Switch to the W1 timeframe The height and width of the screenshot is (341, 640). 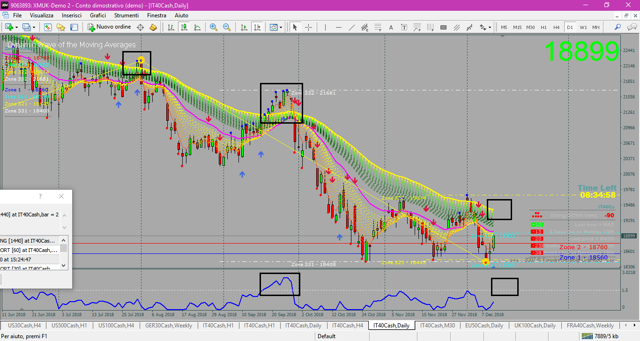tap(583, 27)
